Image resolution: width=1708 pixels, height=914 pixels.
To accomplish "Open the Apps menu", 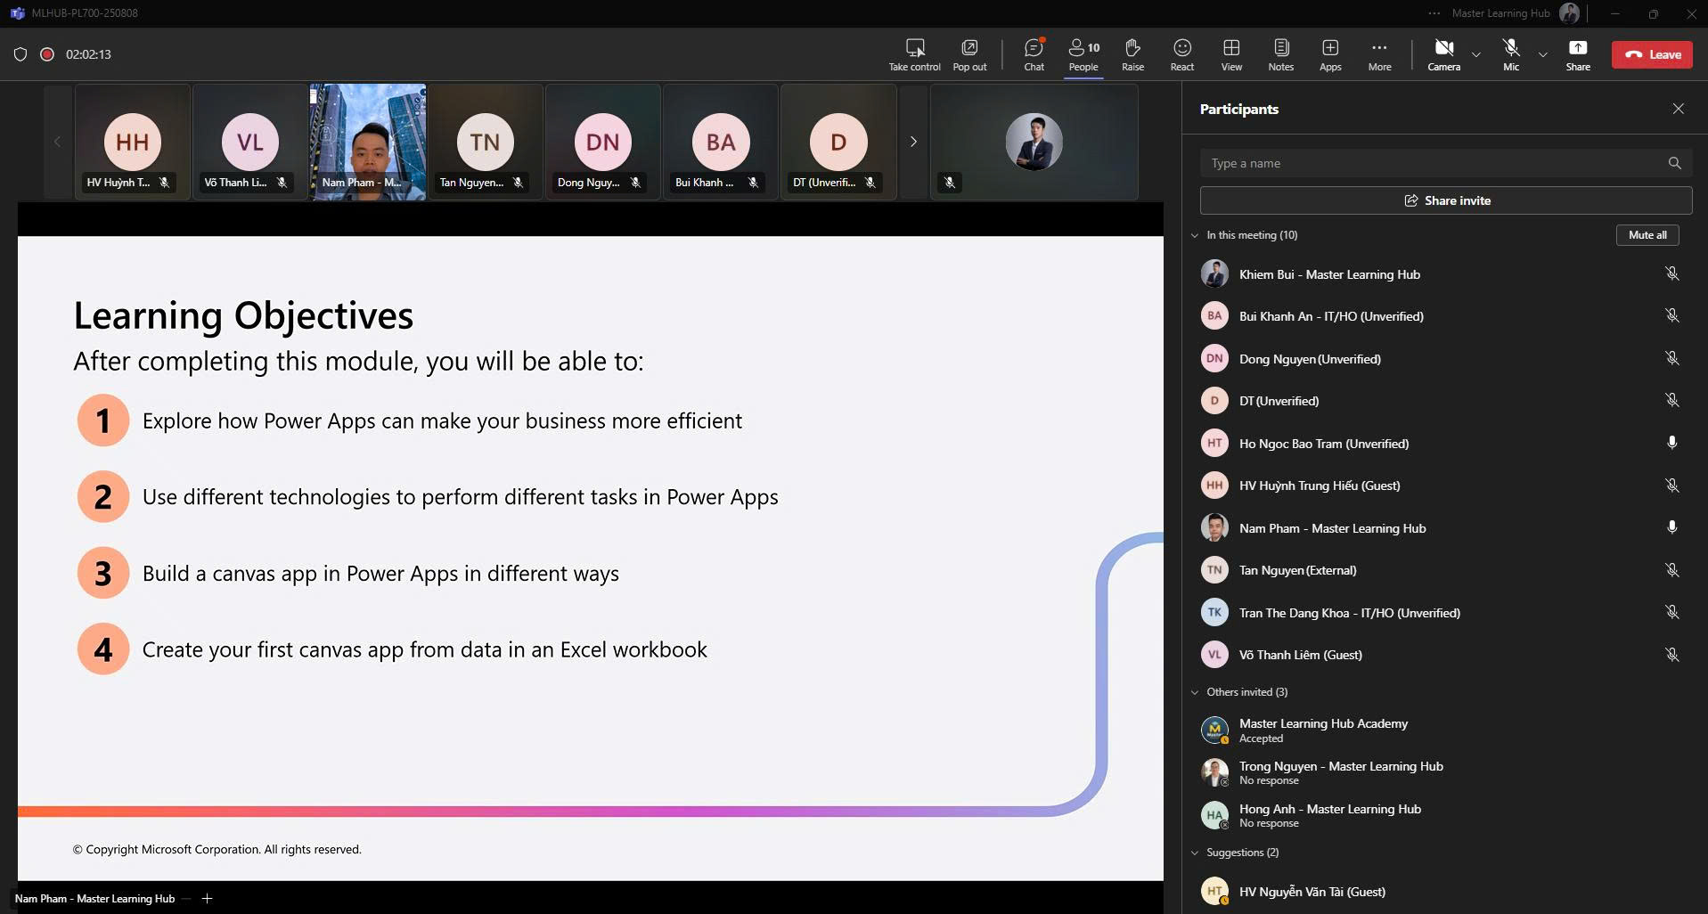I will [1330, 54].
